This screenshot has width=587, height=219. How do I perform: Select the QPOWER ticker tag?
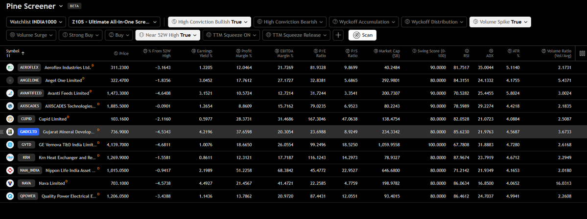(x=28, y=196)
